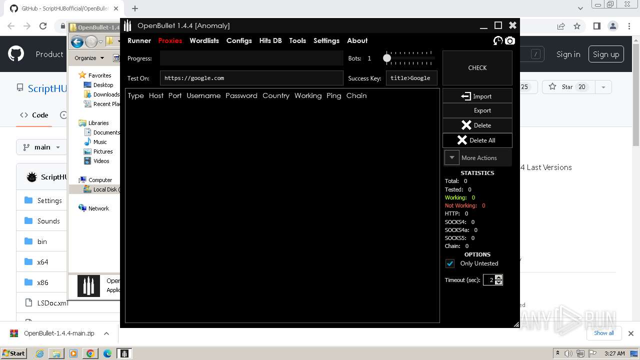Sort proxies by Username column

coord(203,95)
